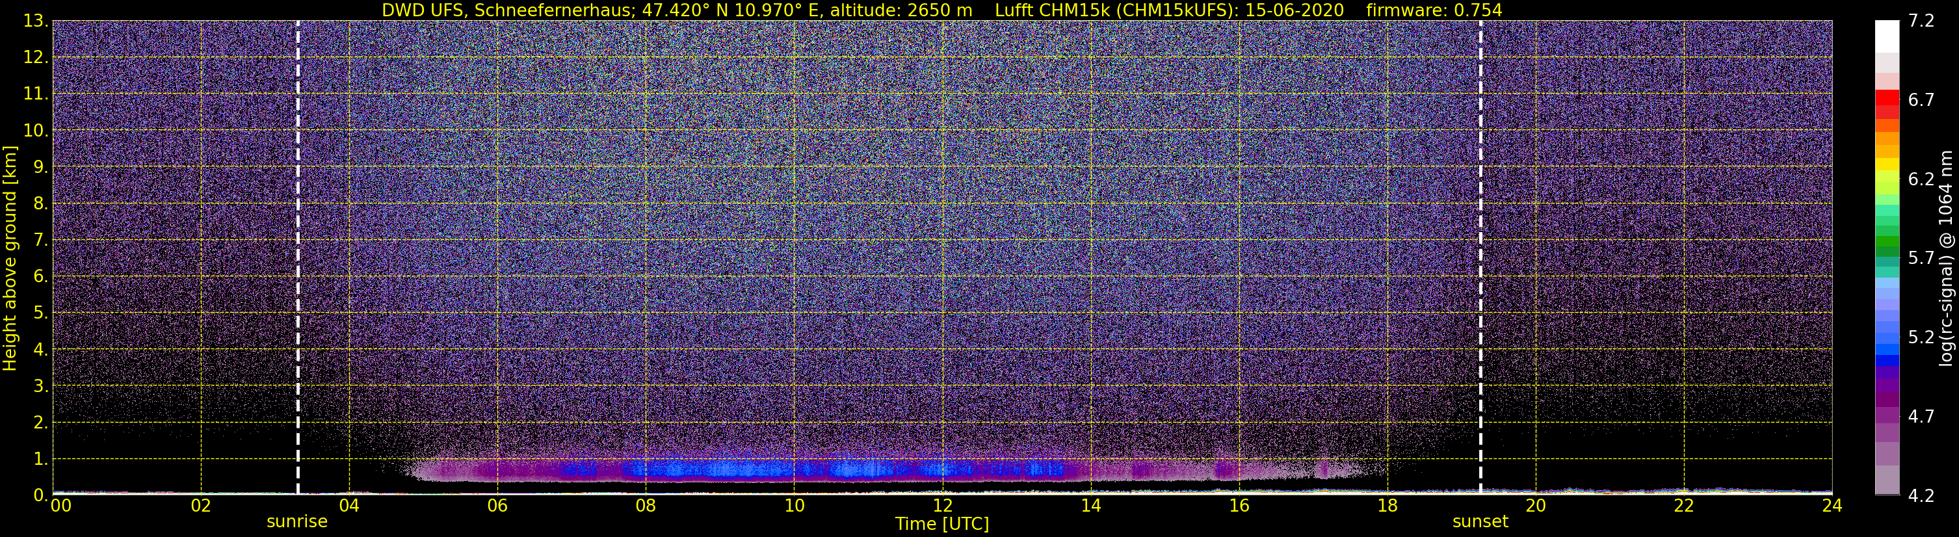This screenshot has height=537, width=1959.
Task: Click the height axis tick '4.'
Action: pyautogui.click(x=40, y=350)
